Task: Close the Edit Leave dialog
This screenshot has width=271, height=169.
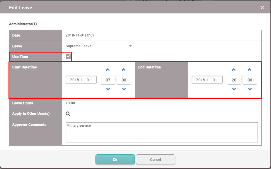Action: coord(262,8)
